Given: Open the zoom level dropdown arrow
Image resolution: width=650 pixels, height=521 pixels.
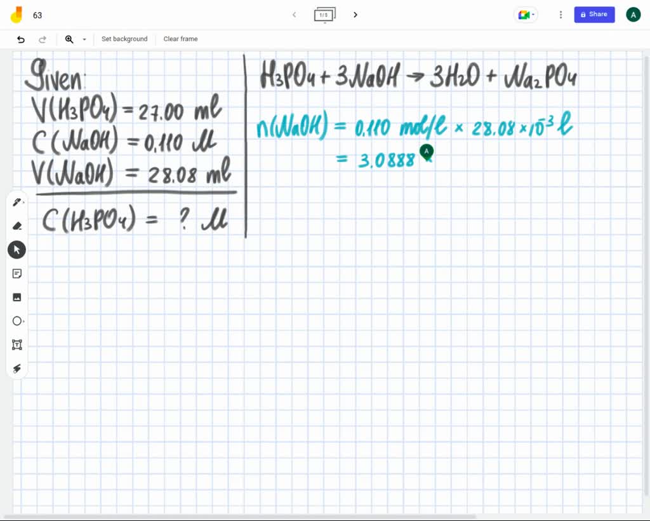Looking at the screenshot, I should [x=84, y=39].
